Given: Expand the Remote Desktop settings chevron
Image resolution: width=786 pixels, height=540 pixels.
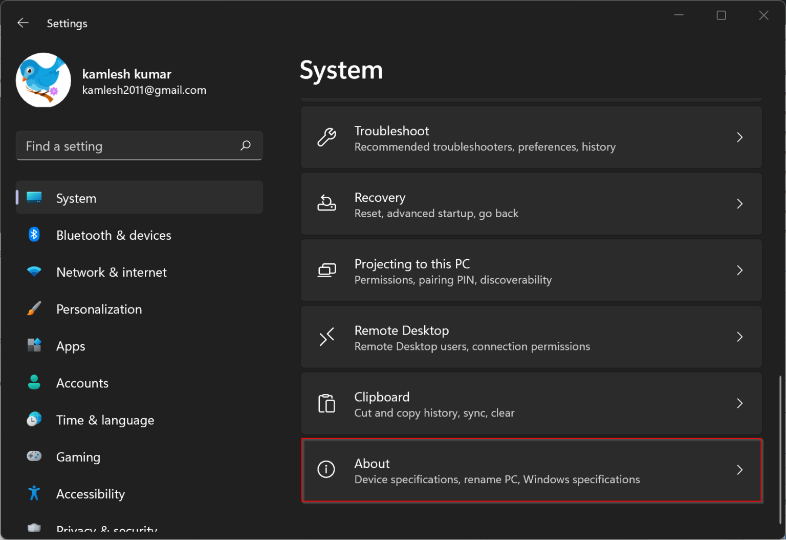Looking at the screenshot, I should click(739, 337).
